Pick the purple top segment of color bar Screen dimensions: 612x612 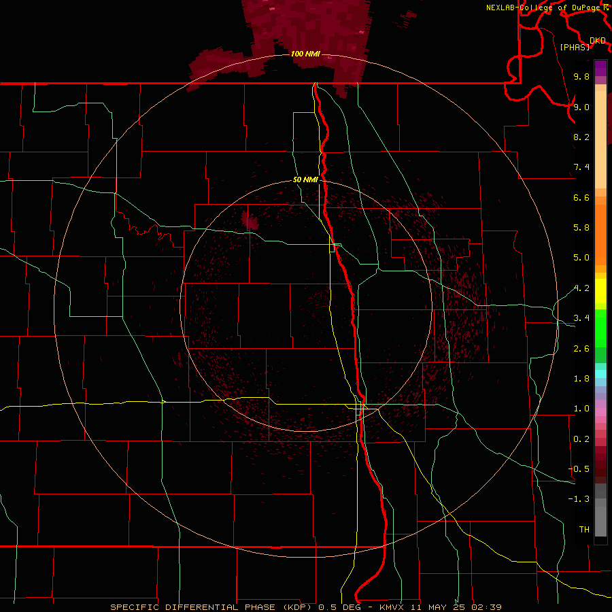600,68
